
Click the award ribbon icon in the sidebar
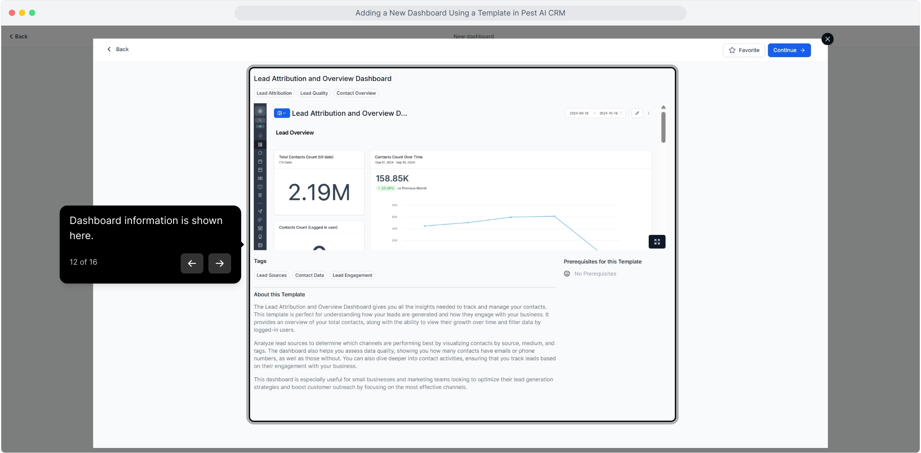(x=260, y=237)
